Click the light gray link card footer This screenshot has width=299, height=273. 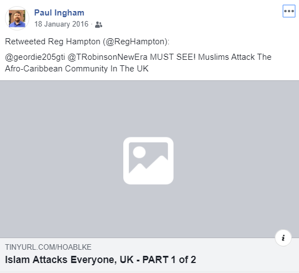click(x=149, y=255)
